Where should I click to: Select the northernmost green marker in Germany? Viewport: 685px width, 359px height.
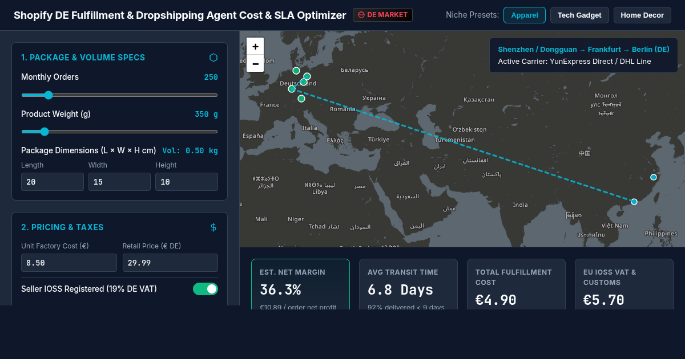[296, 71]
